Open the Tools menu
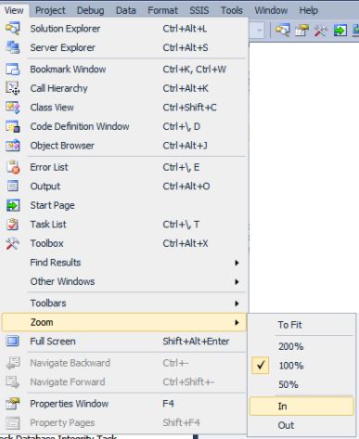Viewport: 359px width, 439px height. (231, 10)
